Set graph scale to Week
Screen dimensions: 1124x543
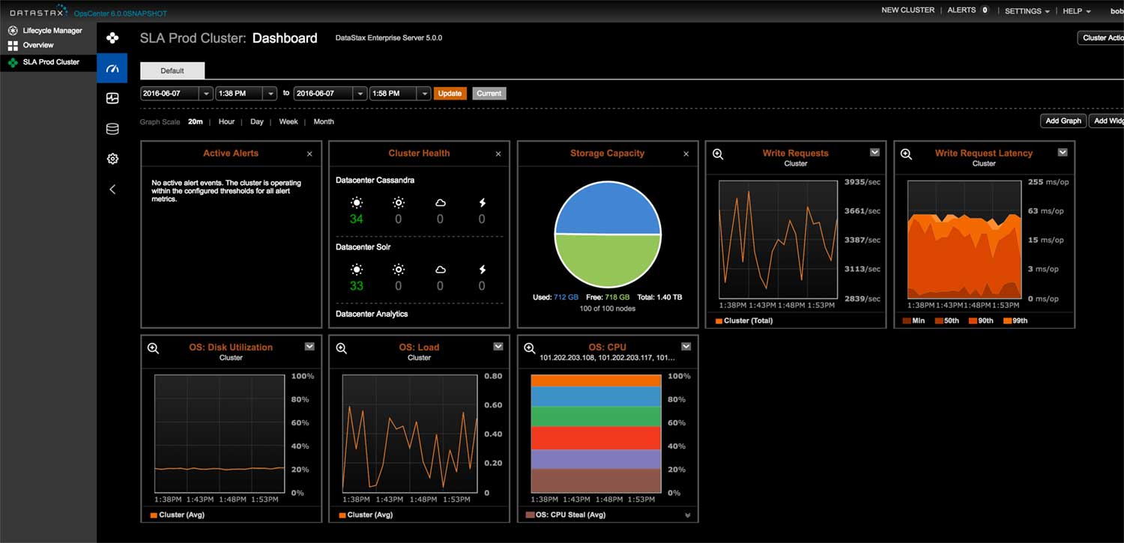[288, 121]
